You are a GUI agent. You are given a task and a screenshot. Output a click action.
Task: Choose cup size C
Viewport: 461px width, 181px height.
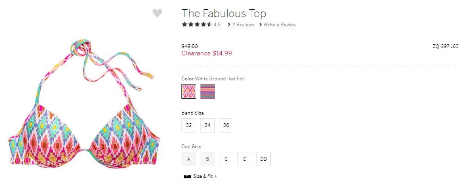pos(226,159)
